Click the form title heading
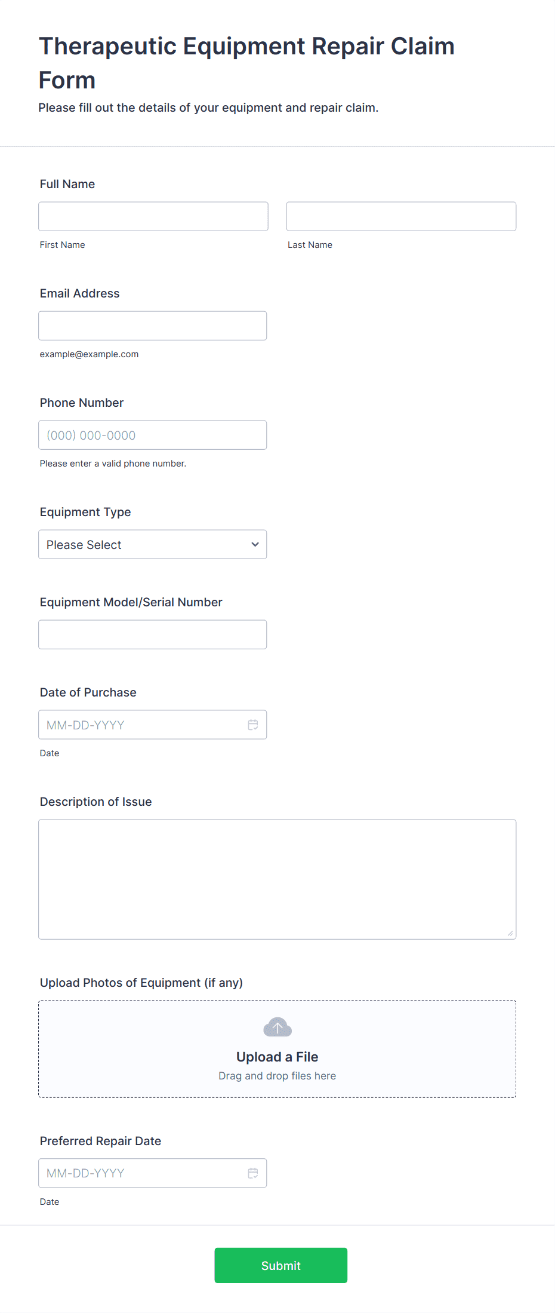The width and height of the screenshot is (555, 1313). click(246, 63)
